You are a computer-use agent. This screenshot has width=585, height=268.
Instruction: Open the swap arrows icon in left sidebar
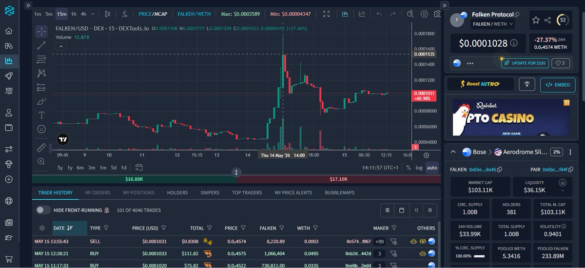(9, 149)
